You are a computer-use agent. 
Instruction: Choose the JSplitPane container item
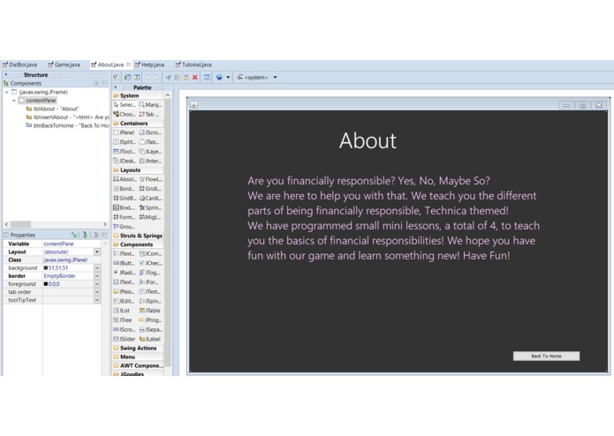point(125,142)
